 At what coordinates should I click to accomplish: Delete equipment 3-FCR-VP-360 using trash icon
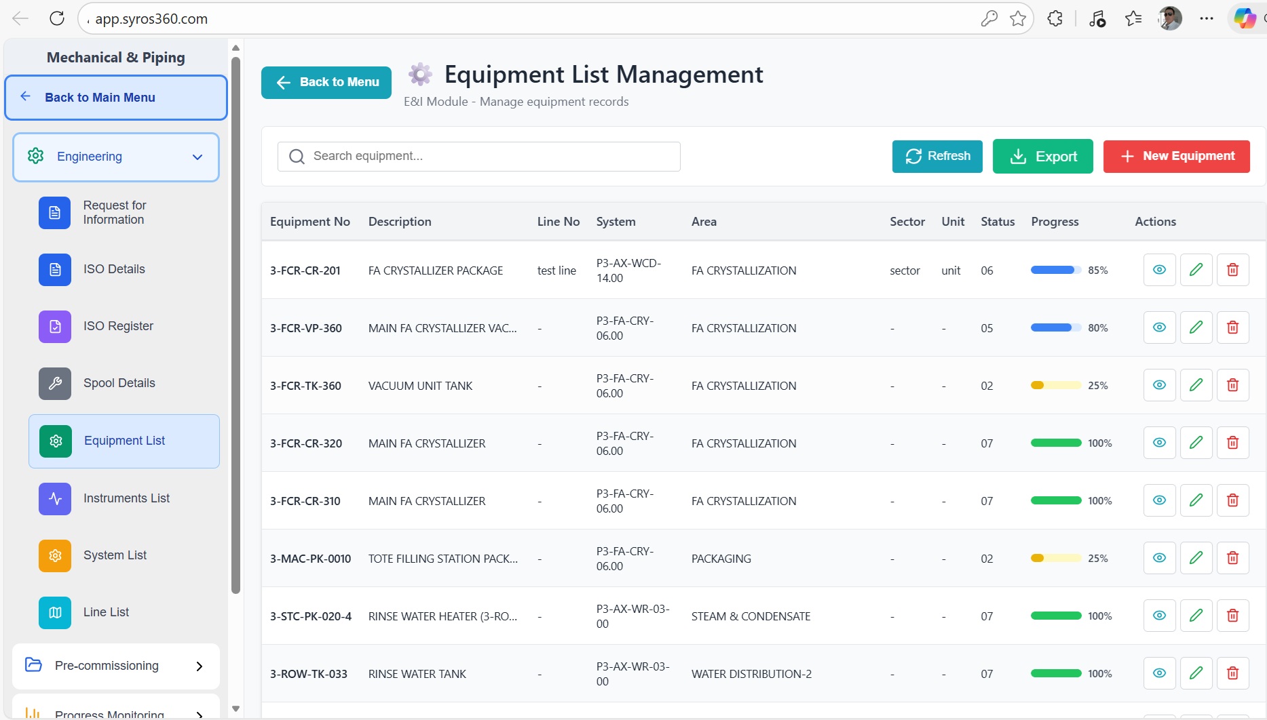tap(1232, 327)
